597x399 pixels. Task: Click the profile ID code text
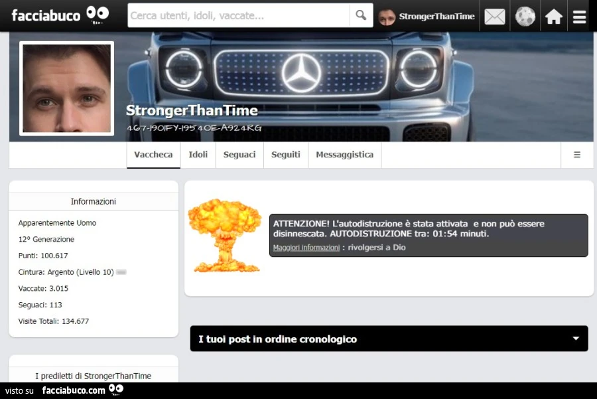coord(194,128)
